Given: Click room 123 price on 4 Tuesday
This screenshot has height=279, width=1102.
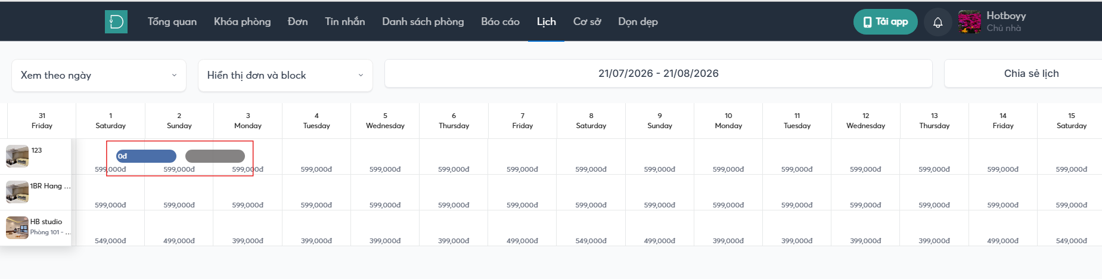Looking at the screenshot, I should click(316, 169).
